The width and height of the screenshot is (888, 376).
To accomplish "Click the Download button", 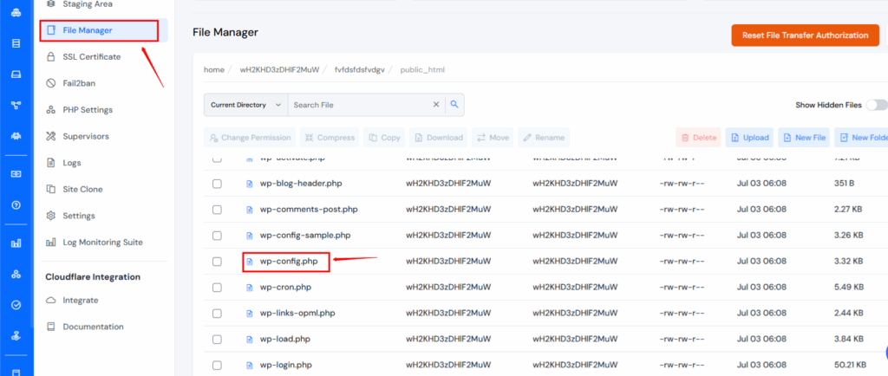I will coord(438,138).
